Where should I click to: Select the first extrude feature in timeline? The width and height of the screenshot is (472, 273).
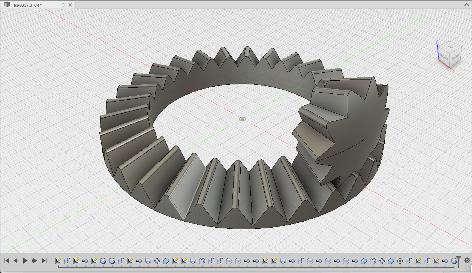pyautogui.click(x=67, y=261)
